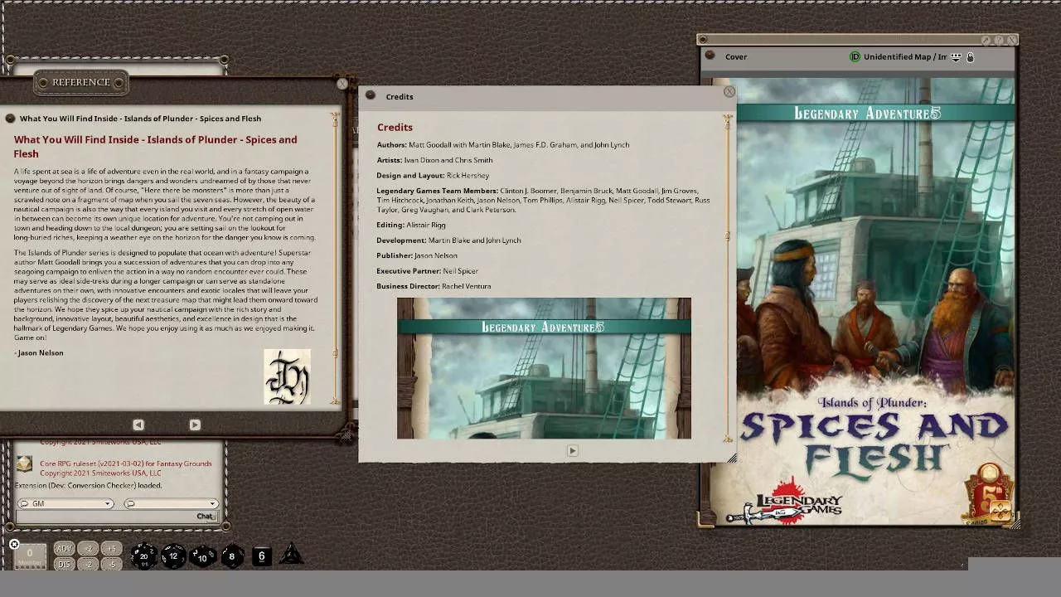Click the 'Business Director: Rachel Ventura' line

coord(434,286)
